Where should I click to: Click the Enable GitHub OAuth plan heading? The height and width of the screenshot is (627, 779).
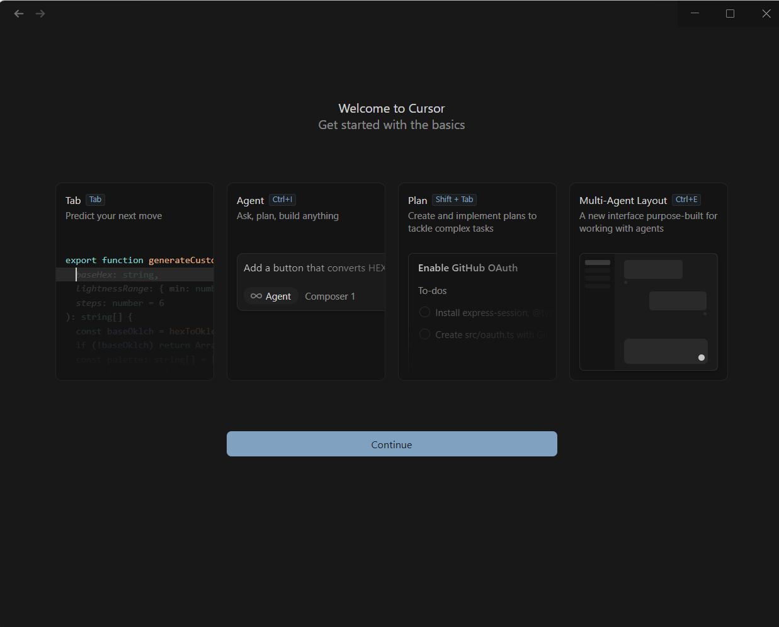tap(468, 268)
